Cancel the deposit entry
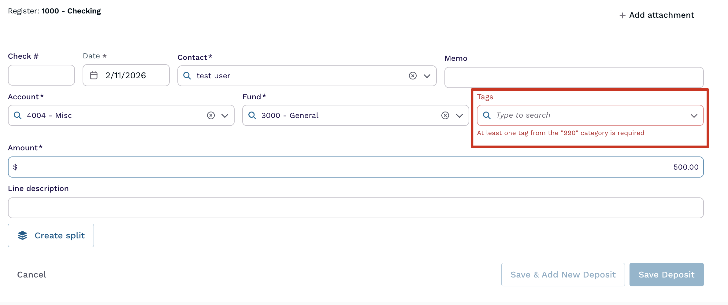728x305 pixels. [32, 274]
